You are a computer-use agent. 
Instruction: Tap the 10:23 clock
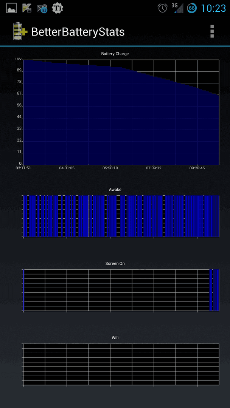tap(213, 8)
